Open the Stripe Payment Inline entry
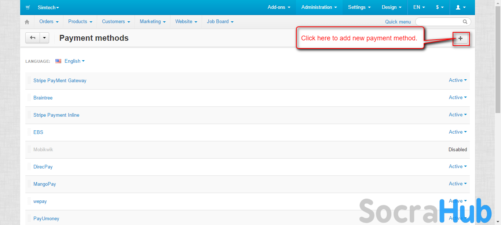501x225 pixels. click(x=56, y=115)
